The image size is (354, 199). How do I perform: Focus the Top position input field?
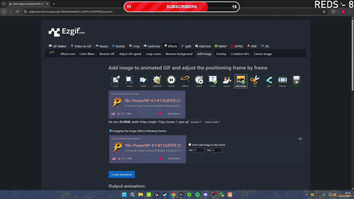coord(217,150)
